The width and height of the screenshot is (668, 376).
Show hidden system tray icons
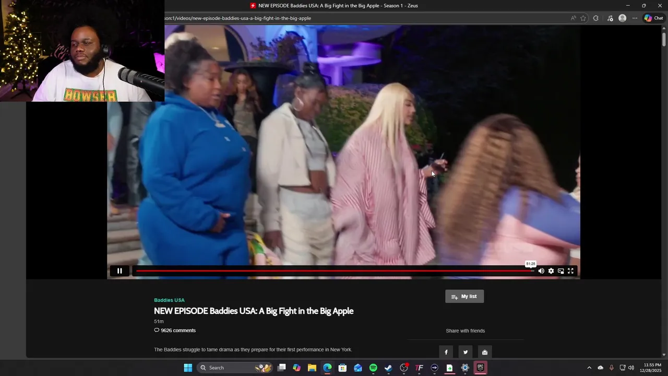pos(589,368)
